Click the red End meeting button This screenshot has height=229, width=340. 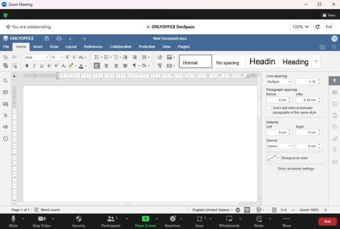pyautogui.click(x=327, y=221)
